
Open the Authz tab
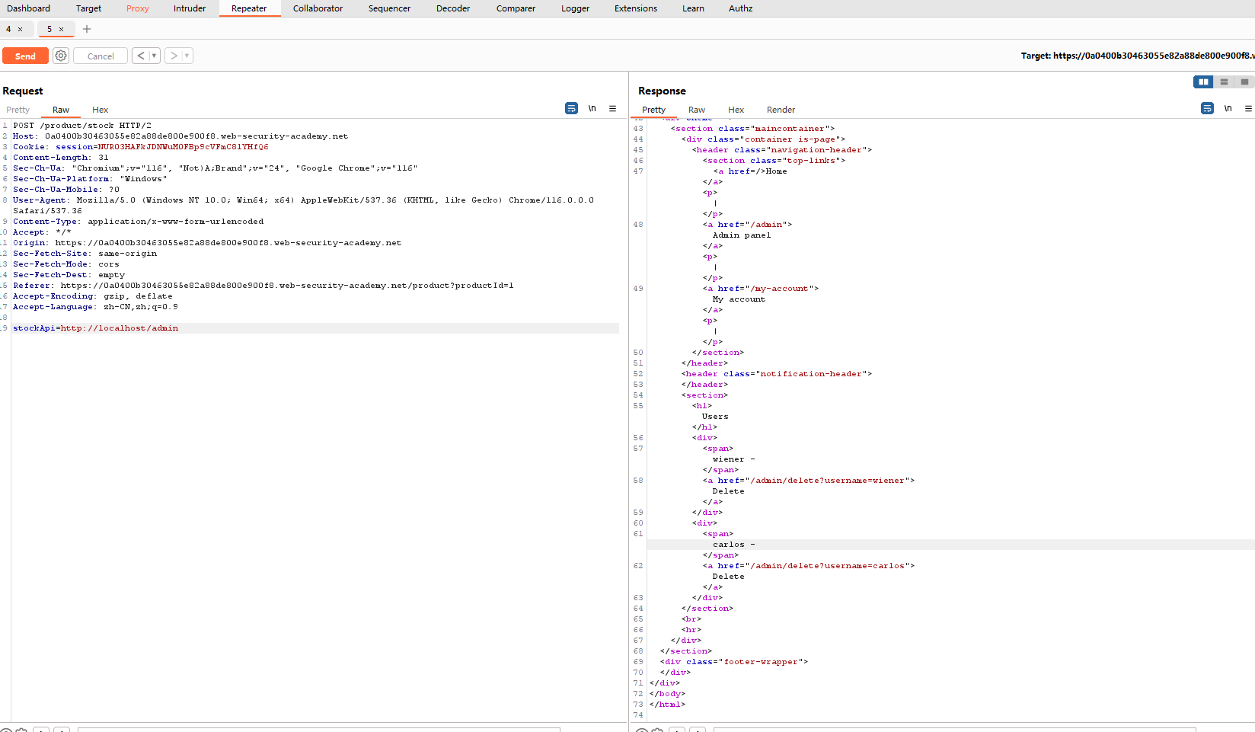coord(740,8)
